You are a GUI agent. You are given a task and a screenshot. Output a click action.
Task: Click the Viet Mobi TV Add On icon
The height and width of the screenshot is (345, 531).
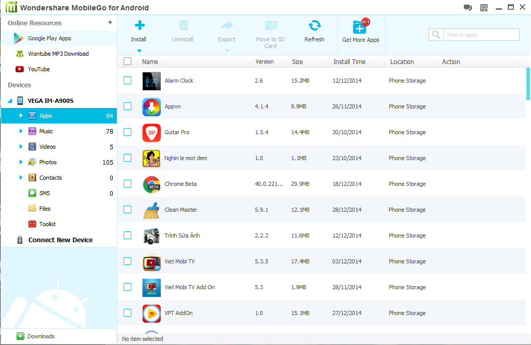[x=151, y=288]
